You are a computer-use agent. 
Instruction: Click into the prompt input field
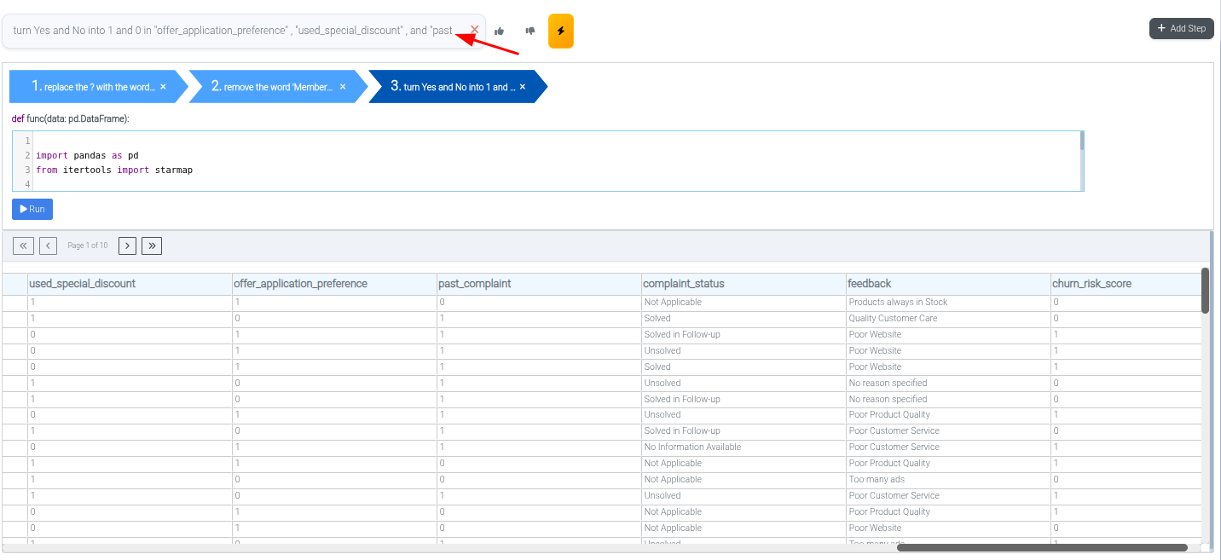230,31
